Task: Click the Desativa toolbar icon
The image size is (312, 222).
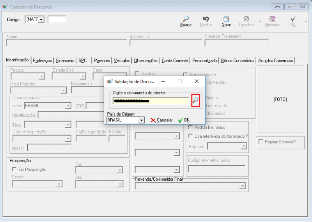Action: click(246, 19)
